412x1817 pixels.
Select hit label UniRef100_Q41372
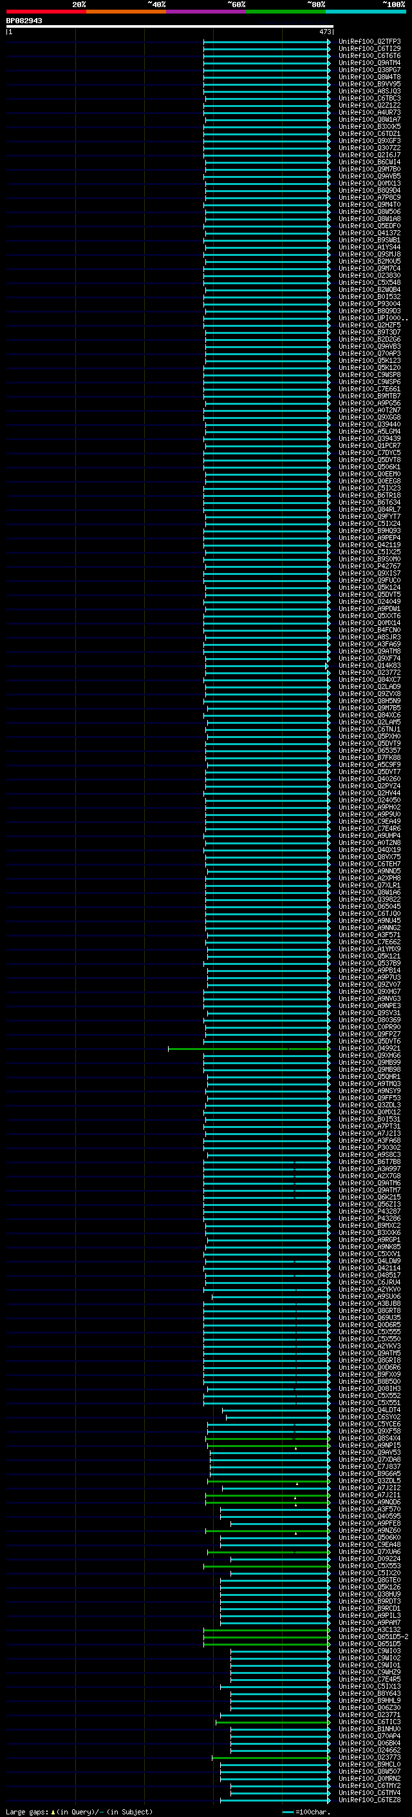coord(369,233)
